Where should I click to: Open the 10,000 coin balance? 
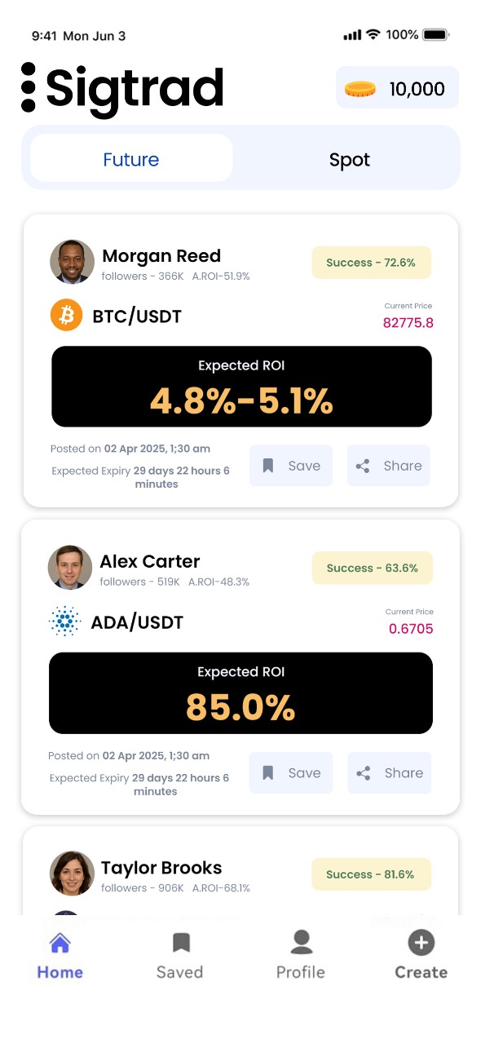[x=398, y=88]
